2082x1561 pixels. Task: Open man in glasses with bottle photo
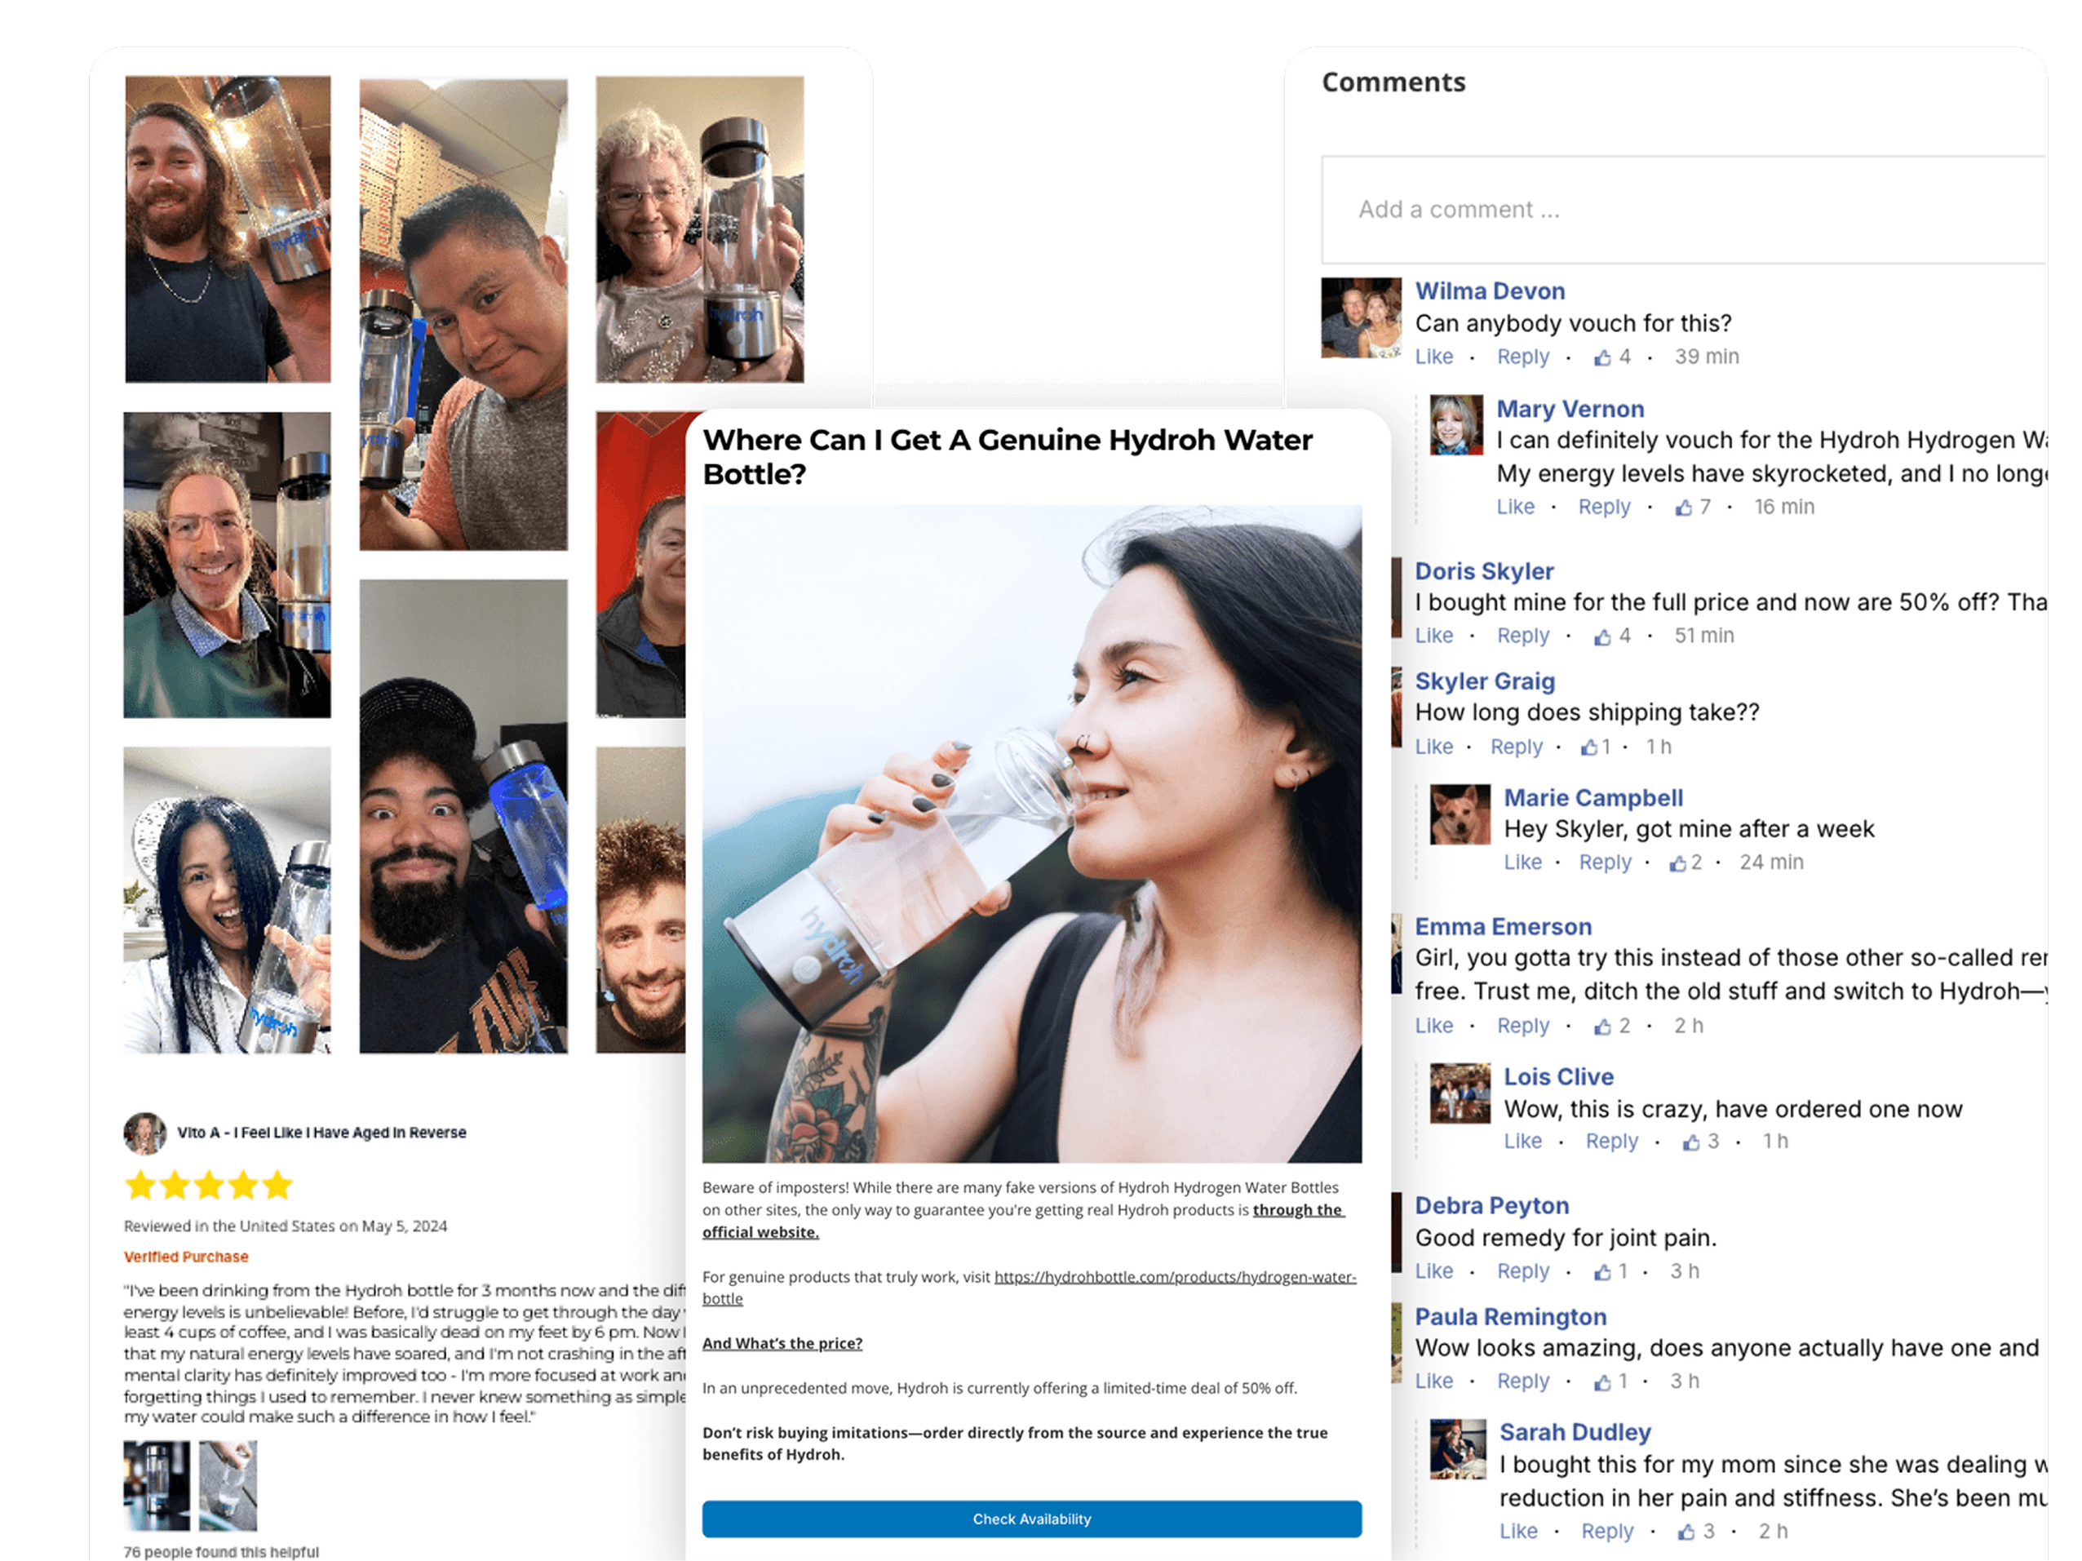pos(227,565)
